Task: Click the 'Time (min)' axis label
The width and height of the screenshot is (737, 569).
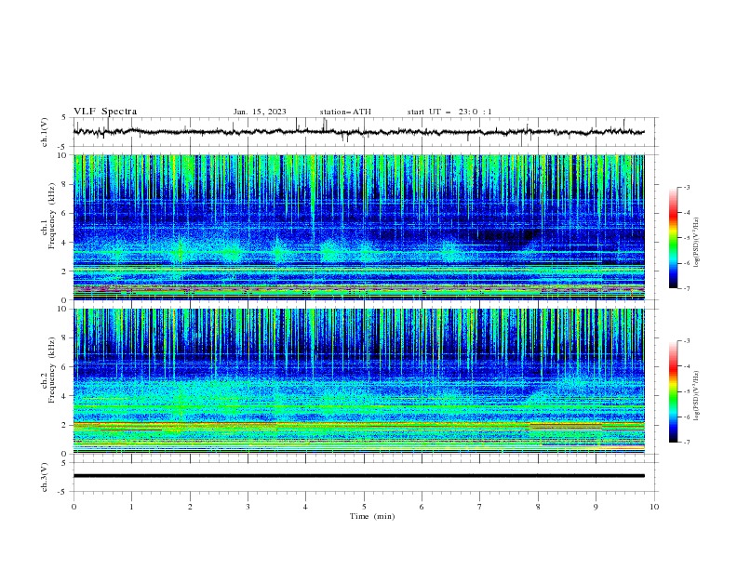Action: click(x=372, y=516)
